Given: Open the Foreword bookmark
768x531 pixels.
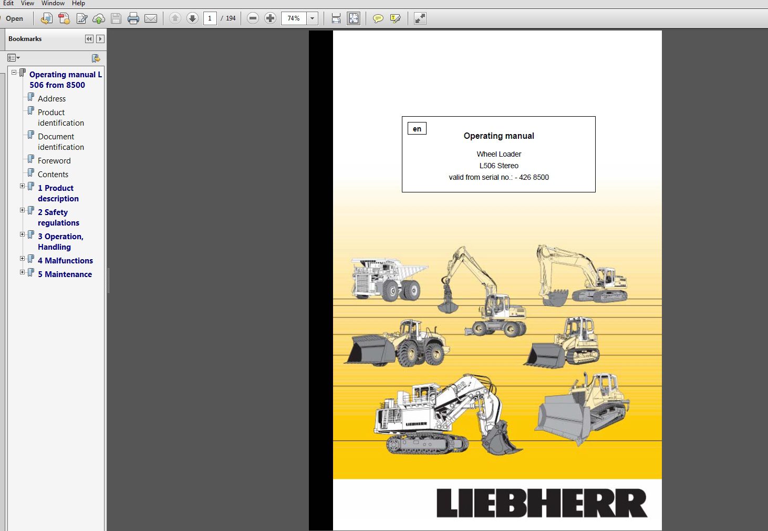Looking at the screenshot, I should coord(54,161).
